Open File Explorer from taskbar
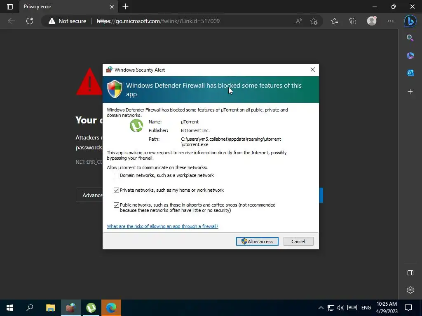422x316 pixels. coord(50,307)
